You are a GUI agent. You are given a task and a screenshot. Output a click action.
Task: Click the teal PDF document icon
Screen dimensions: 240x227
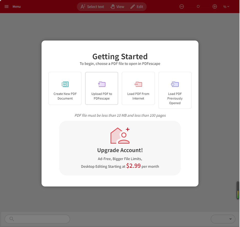click(65, 84)
